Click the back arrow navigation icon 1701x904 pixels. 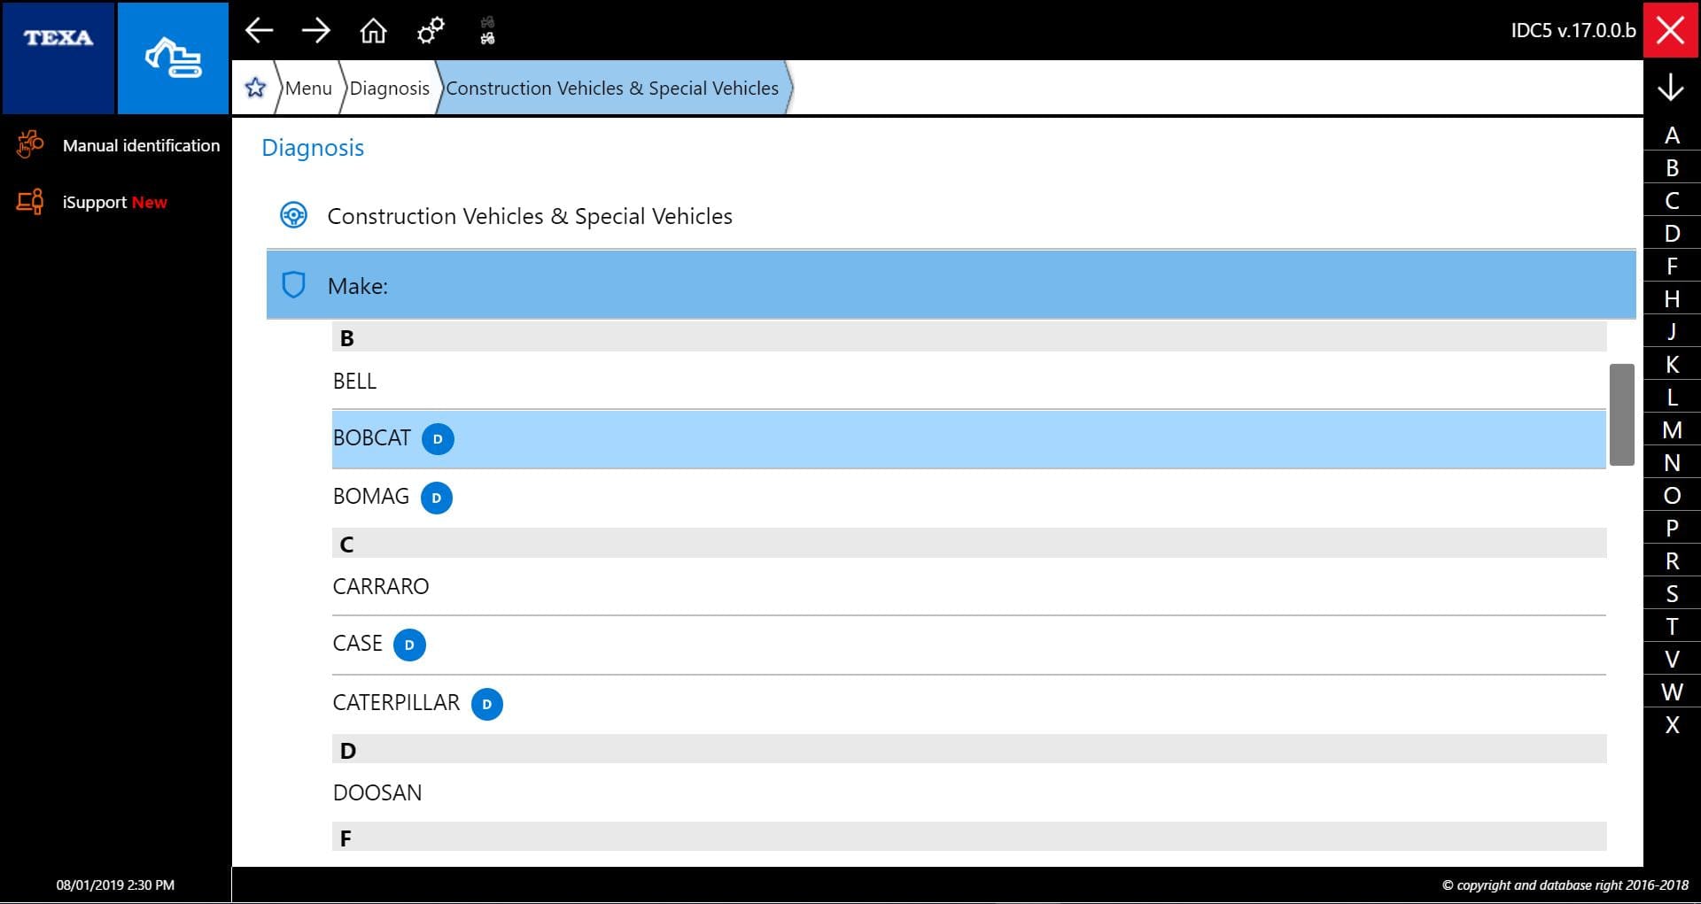259,31
